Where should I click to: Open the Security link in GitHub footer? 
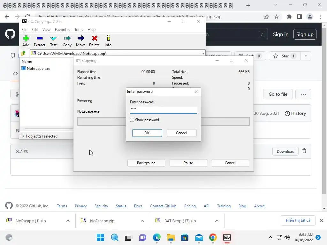[x=101, y=206]
